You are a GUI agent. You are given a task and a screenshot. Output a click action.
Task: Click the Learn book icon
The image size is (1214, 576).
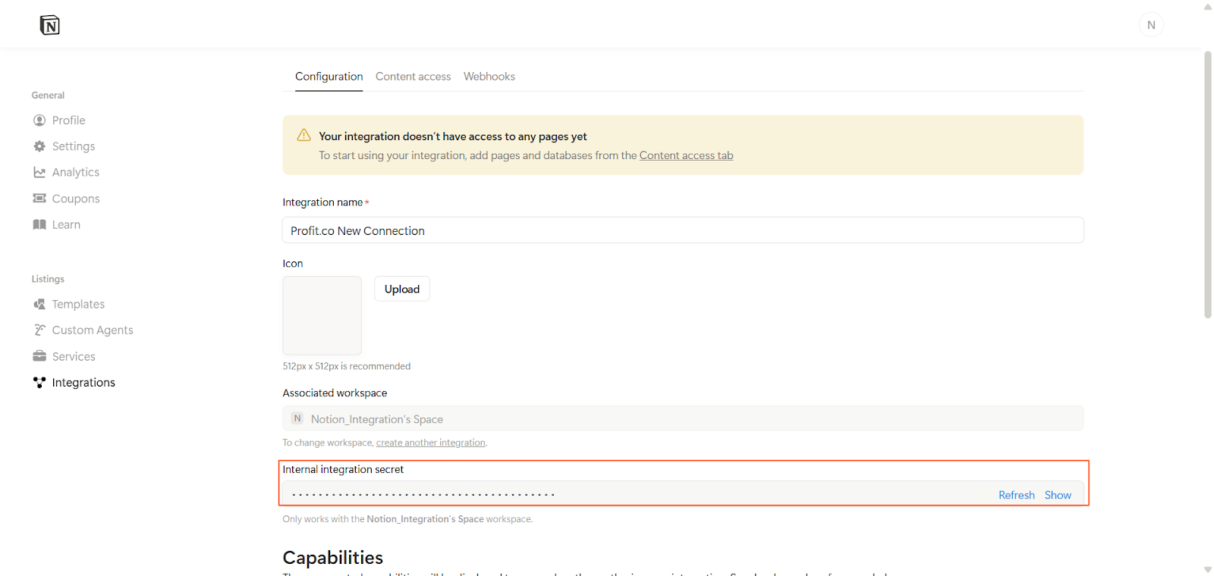pos(39,224)
